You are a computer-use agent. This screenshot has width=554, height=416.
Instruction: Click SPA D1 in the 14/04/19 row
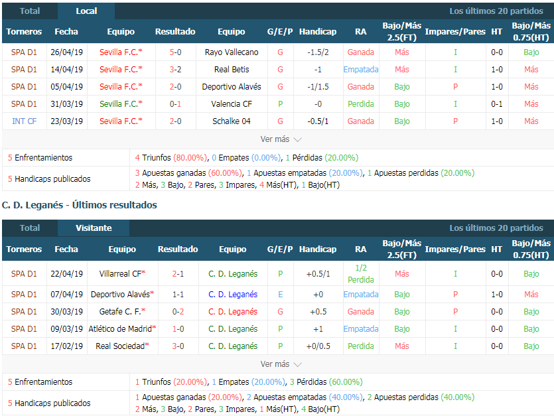24,70
